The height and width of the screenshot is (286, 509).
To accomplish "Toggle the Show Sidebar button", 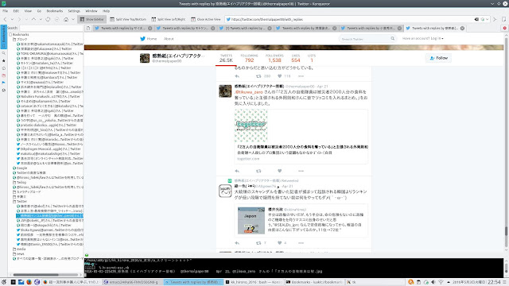I will [x=92, y=19].
